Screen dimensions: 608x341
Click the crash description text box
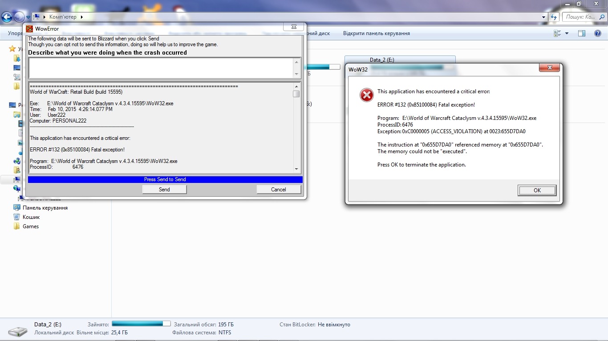(161, 68)
